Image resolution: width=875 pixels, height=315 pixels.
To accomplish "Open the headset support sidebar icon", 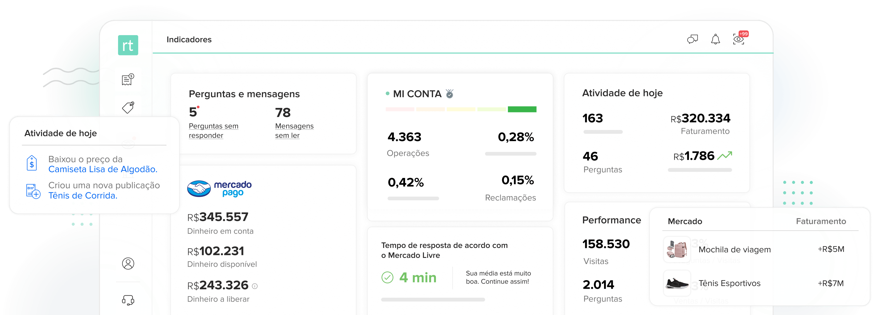I will click(x=128, y=300).
